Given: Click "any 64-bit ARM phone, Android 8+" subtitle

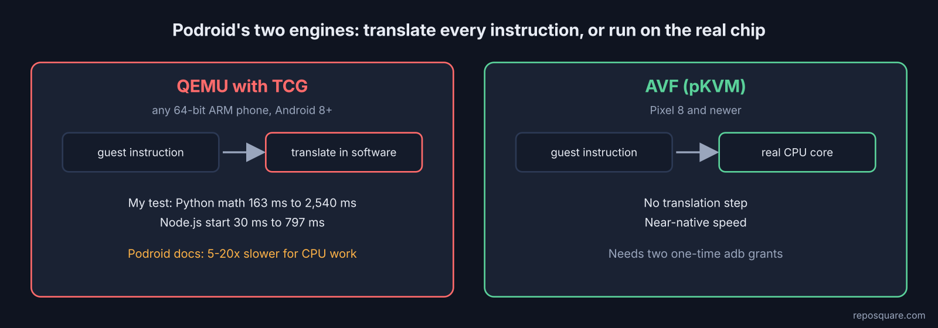Looking at the screenshot, I should [x=242, y=110].
